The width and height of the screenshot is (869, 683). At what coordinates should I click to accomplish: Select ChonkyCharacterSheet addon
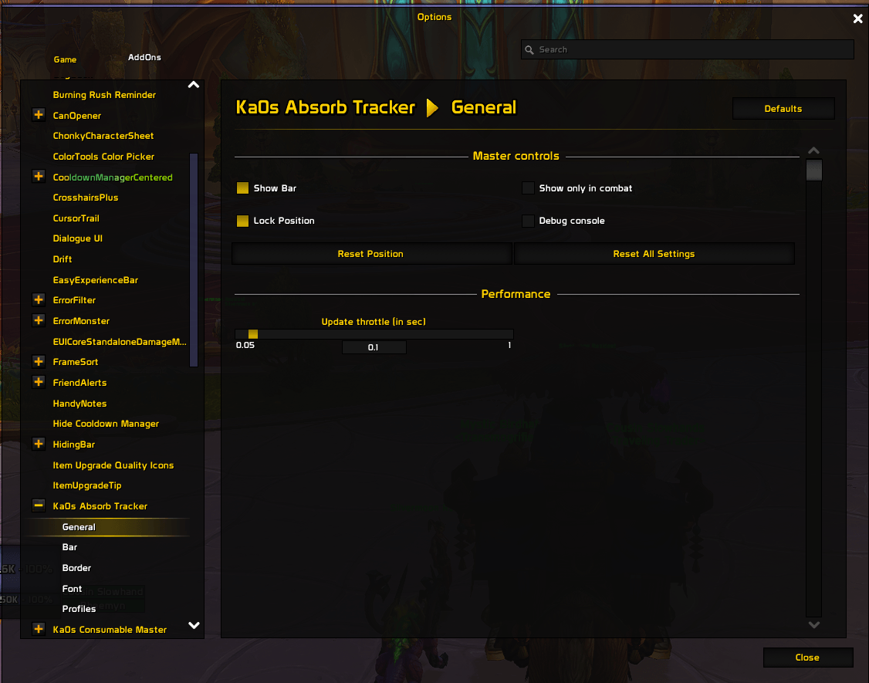click(103, 136)
